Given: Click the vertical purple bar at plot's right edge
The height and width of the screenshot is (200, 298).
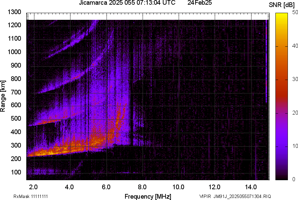Looking at the screenshot, I should pyautogui.click(x=266, y=61).
